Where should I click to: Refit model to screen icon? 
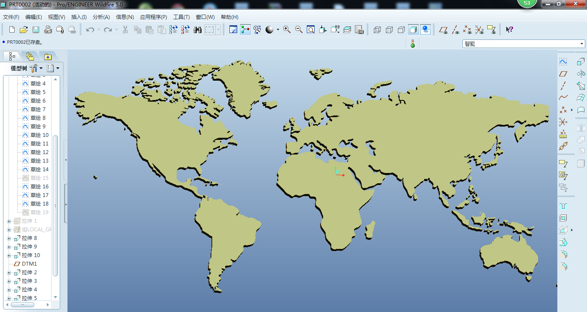311,30
